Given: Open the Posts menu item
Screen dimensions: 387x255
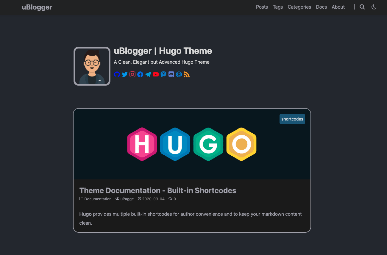Looking at the screenshot, I should 262,7.
